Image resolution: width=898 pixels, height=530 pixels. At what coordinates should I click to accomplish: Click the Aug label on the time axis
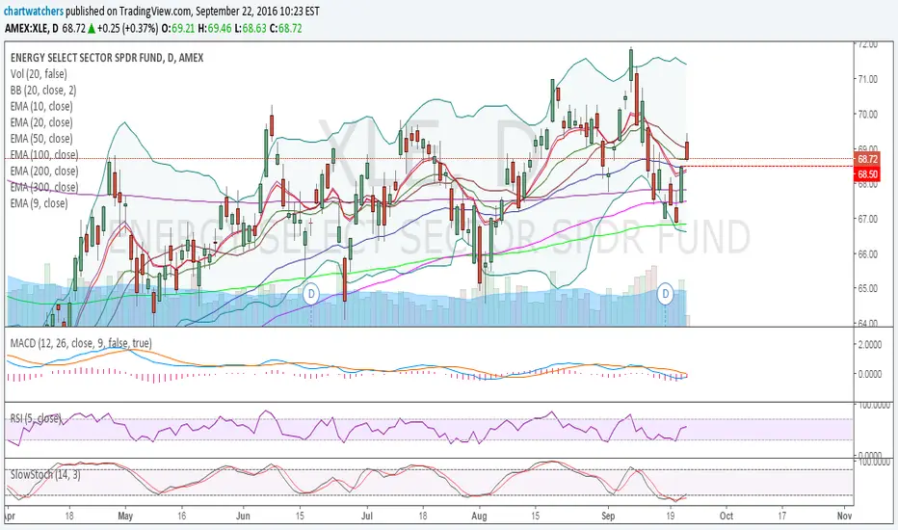[479, 516]
